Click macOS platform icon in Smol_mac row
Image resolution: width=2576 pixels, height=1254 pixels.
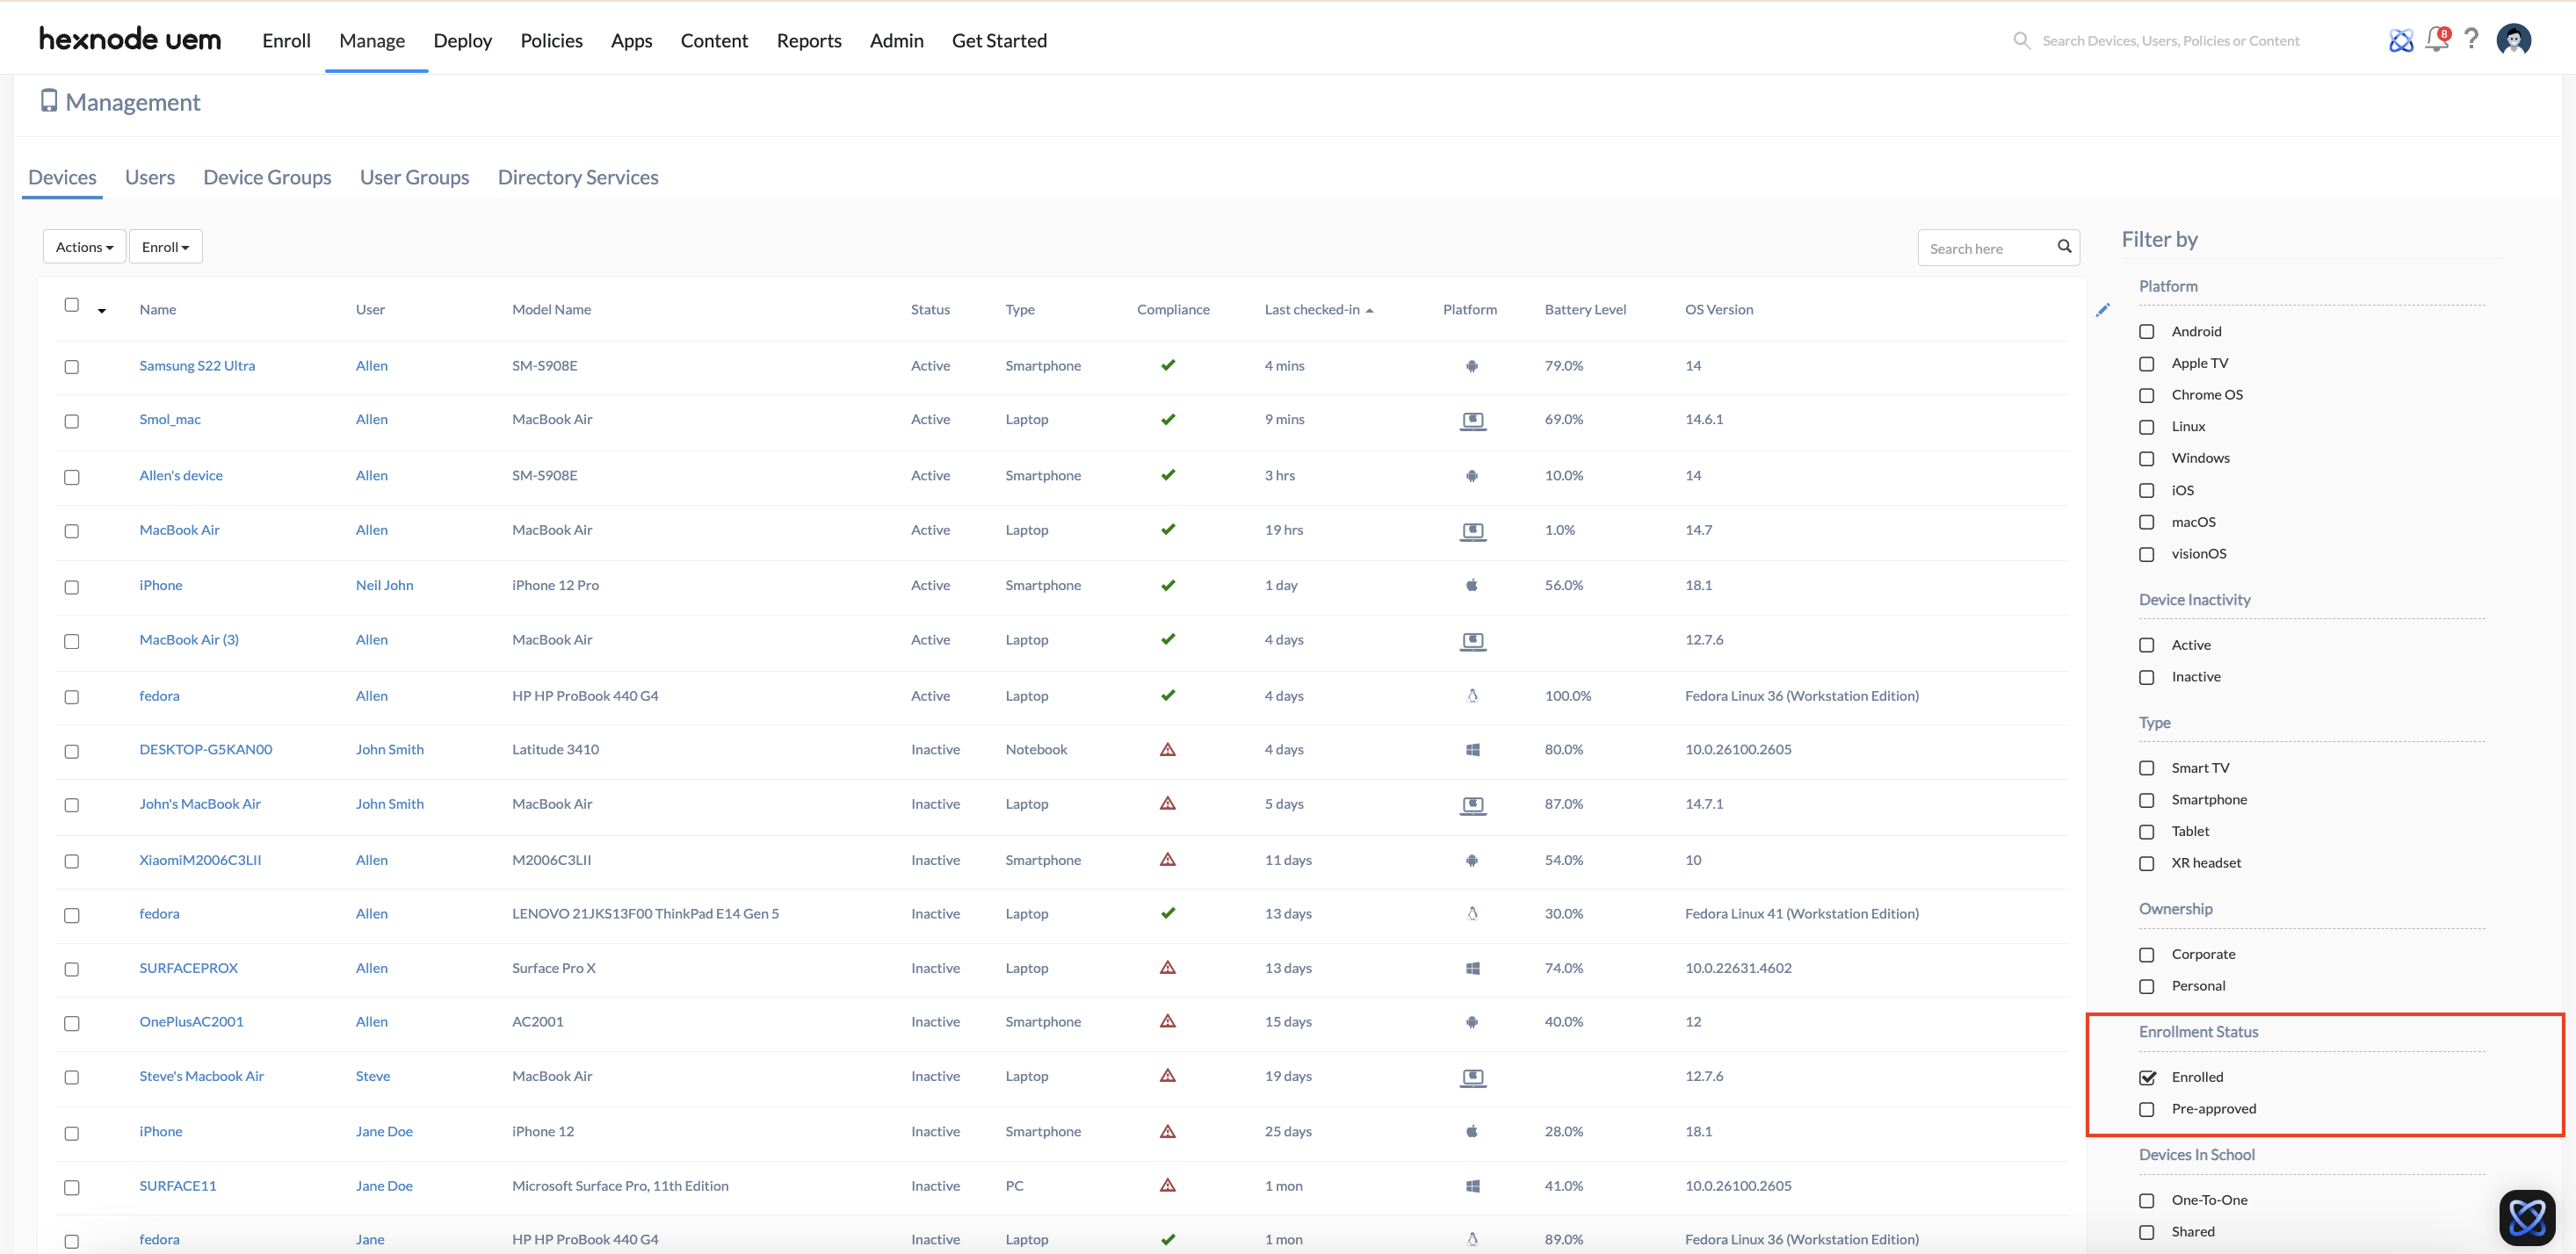(1472, 421)
